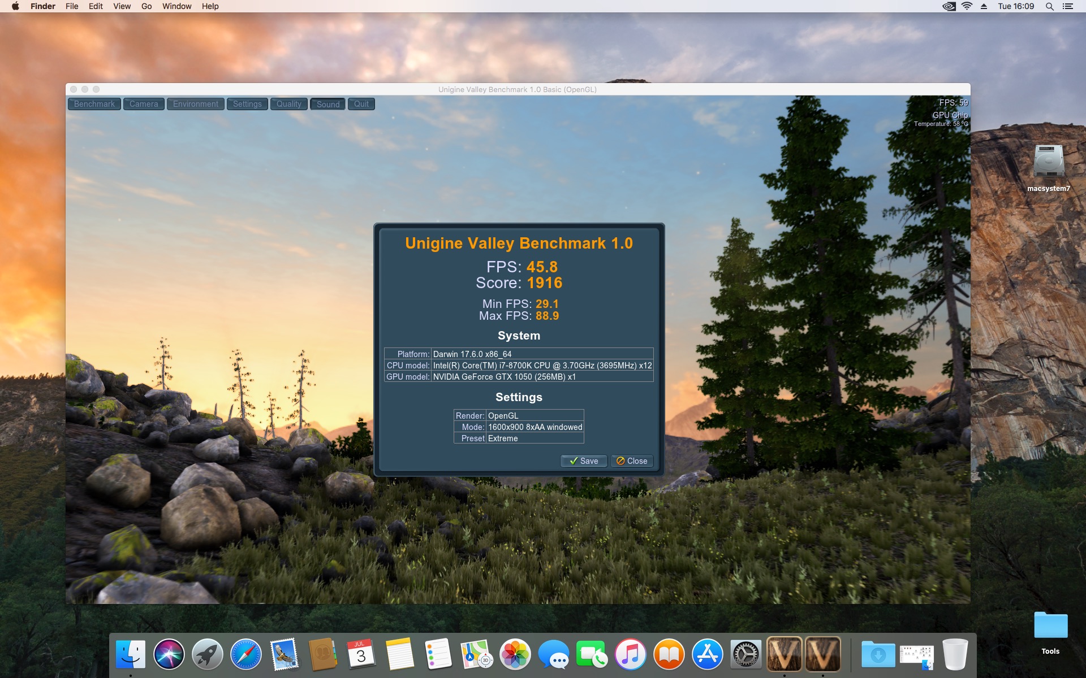
Task: Open the Tools folder on the desktop
Action: 1050,626
